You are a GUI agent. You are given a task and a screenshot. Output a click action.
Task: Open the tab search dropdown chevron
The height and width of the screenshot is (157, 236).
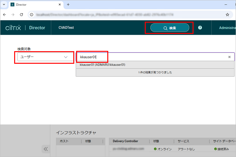[4, 4]
